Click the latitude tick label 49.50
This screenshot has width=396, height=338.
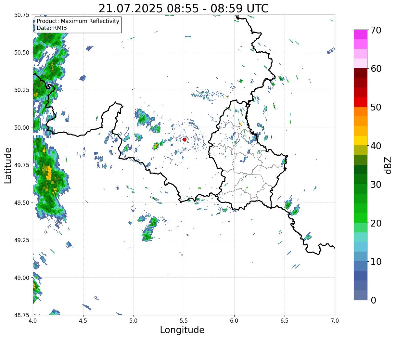pyautogui.click(x=22, y=202)
